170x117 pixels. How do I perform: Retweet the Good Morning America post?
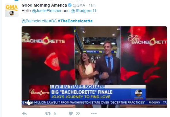click(48, 114)
